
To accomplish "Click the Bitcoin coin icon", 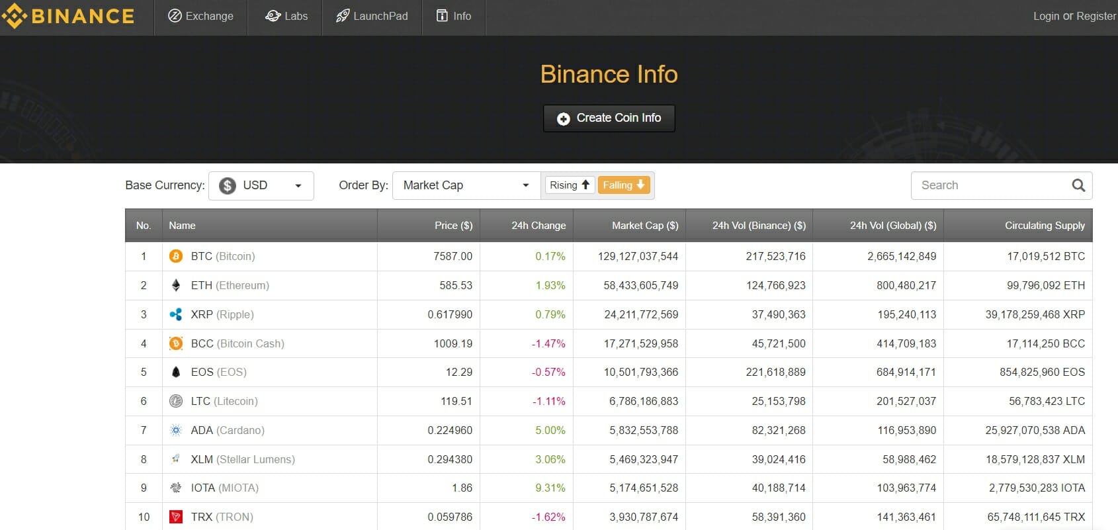I will click(176, 256).
